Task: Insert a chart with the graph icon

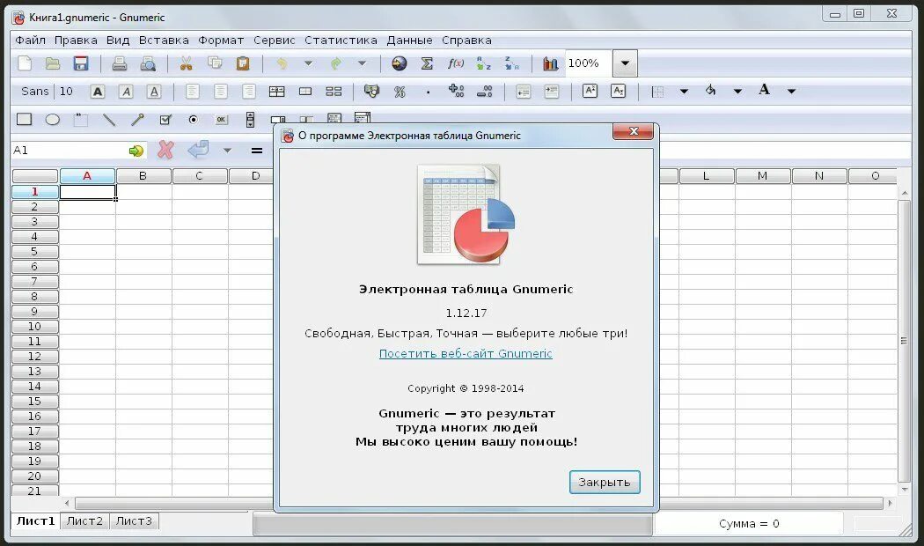Action: tap(550, 63)
